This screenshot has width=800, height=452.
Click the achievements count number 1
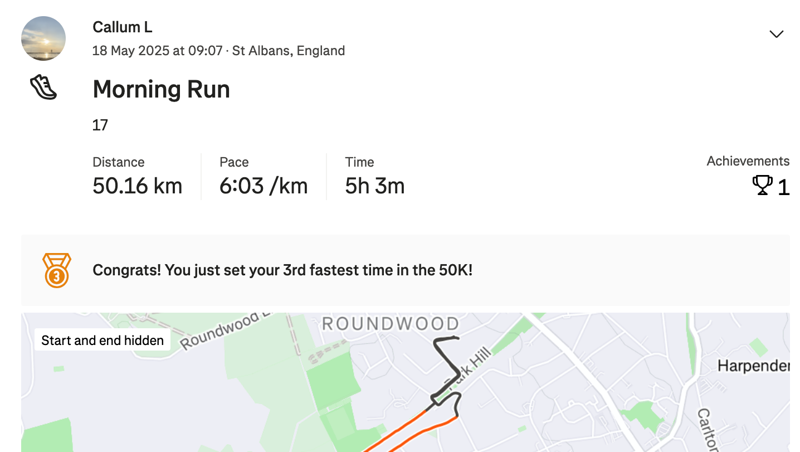(783, 187)
